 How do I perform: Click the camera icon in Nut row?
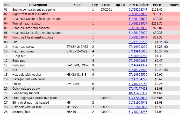point(166,70)
